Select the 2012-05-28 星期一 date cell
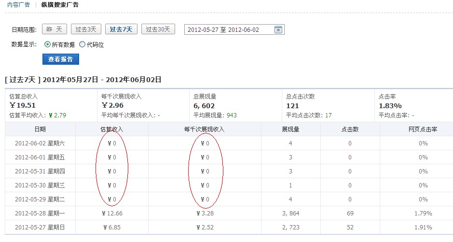Viewport: 453px width, 242px height. 40,214
